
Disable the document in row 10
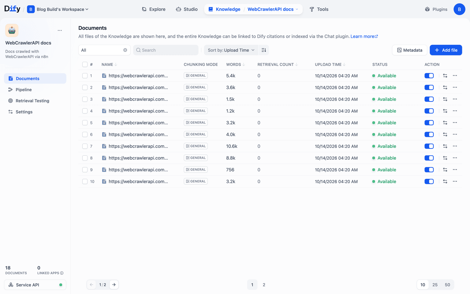click(x=429, y=182)
